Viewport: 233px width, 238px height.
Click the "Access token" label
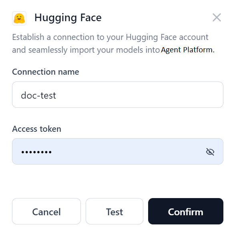(37, 129)
